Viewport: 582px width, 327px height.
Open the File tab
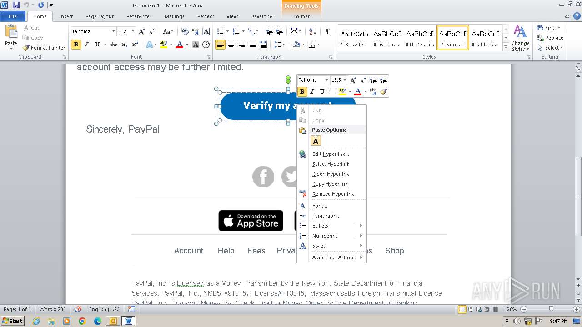click(x=13, y=16)
